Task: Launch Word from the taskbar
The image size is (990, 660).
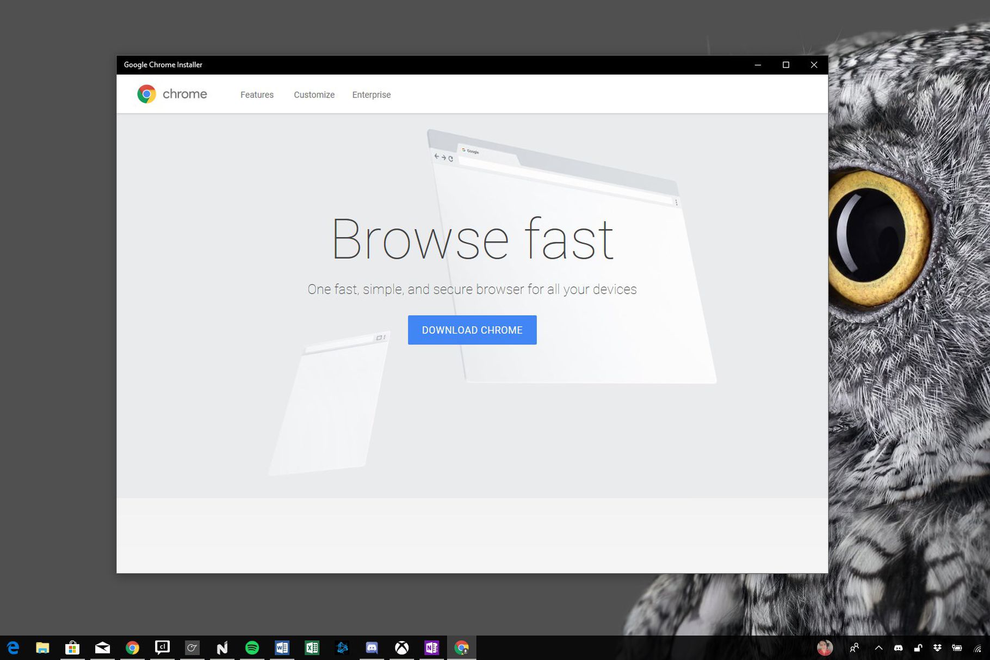Action: point(282,647)
